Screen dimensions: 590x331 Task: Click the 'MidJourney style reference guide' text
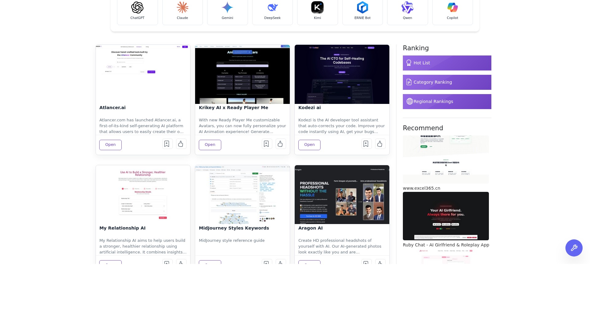pyautogui.click(x=232, y=241)
